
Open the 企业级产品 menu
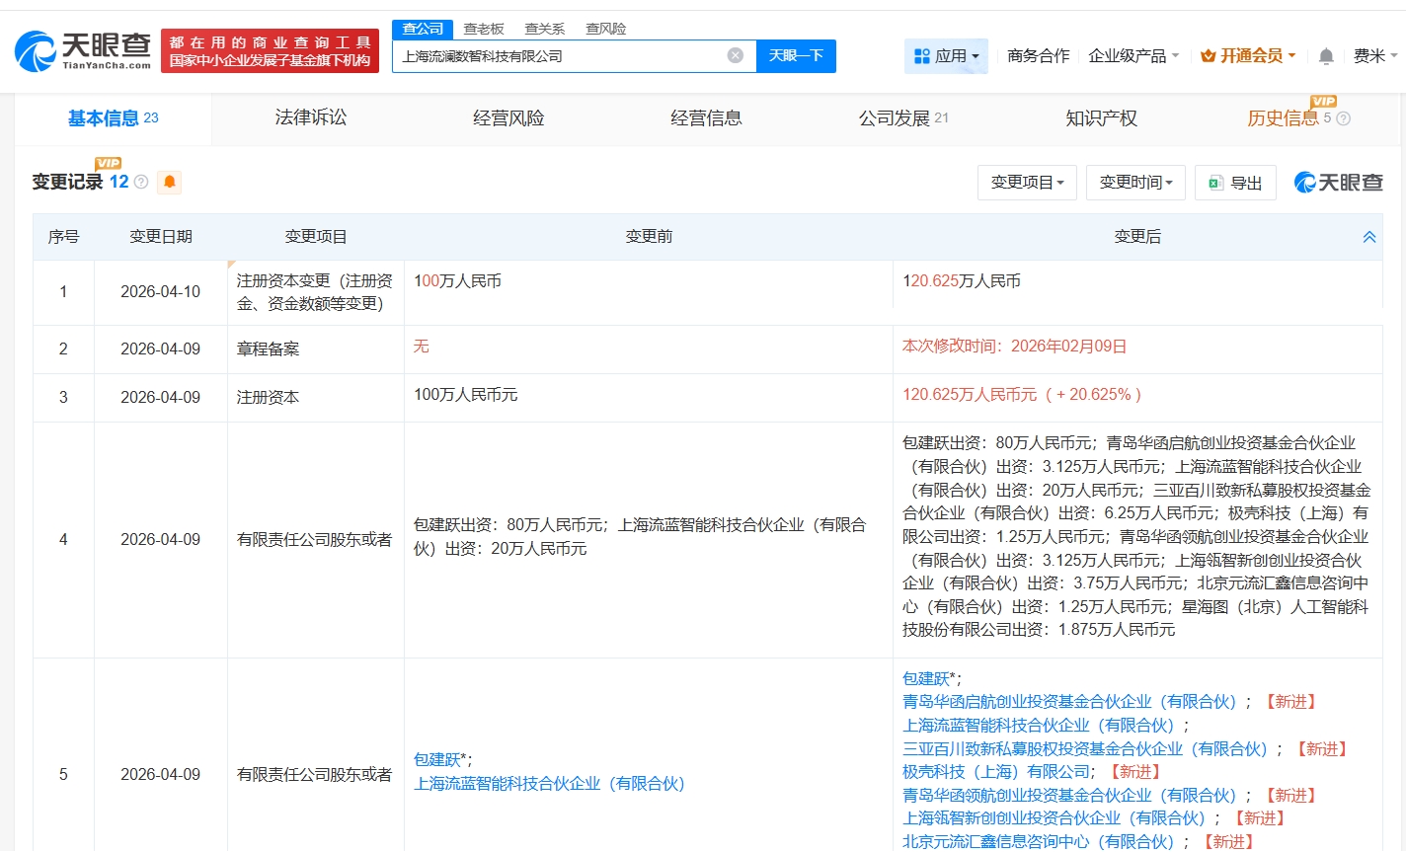pyautogui.click(x=1133, y=56)
